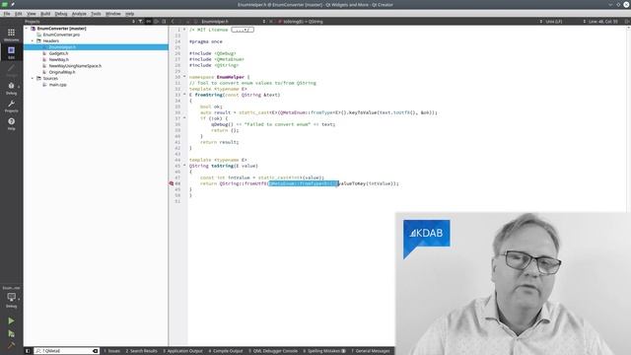Fold the fromString function at line 33

point(184,95)
